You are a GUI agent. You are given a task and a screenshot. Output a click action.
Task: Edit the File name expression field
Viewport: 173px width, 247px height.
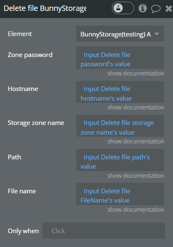(120, 194)
